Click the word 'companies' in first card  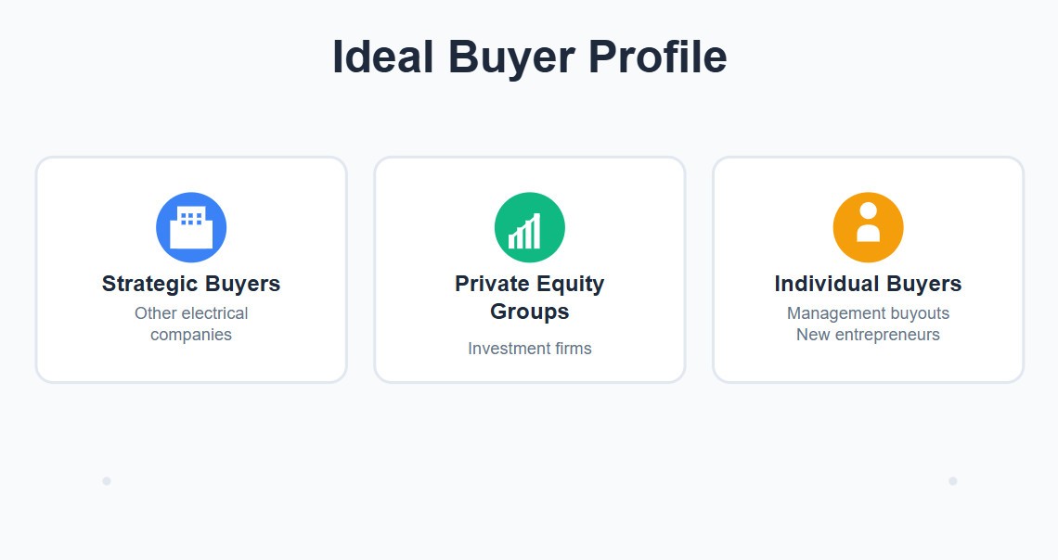coord(191,335)
